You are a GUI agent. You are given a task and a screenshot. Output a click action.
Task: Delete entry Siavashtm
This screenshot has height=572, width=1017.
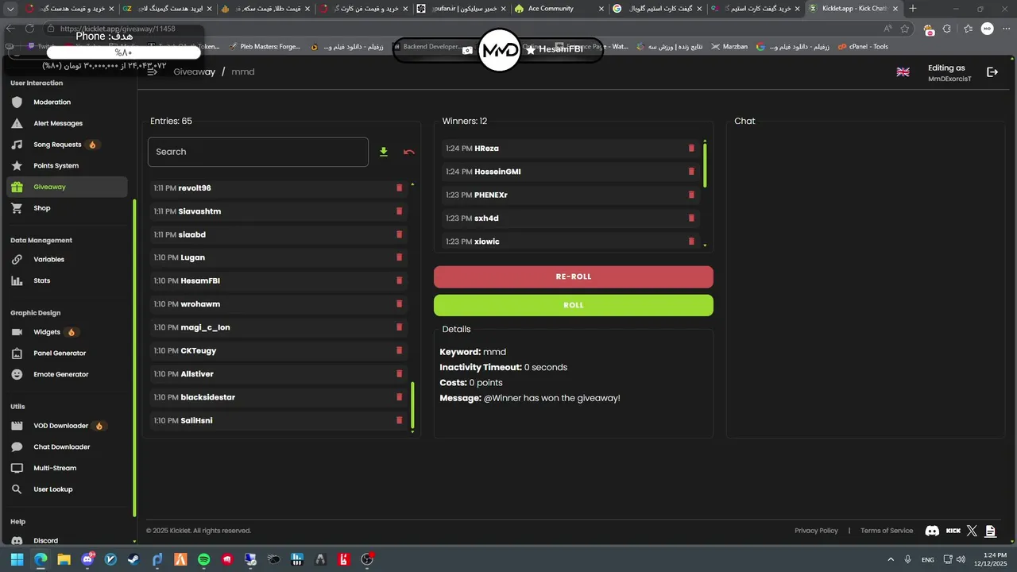(400, 211)
